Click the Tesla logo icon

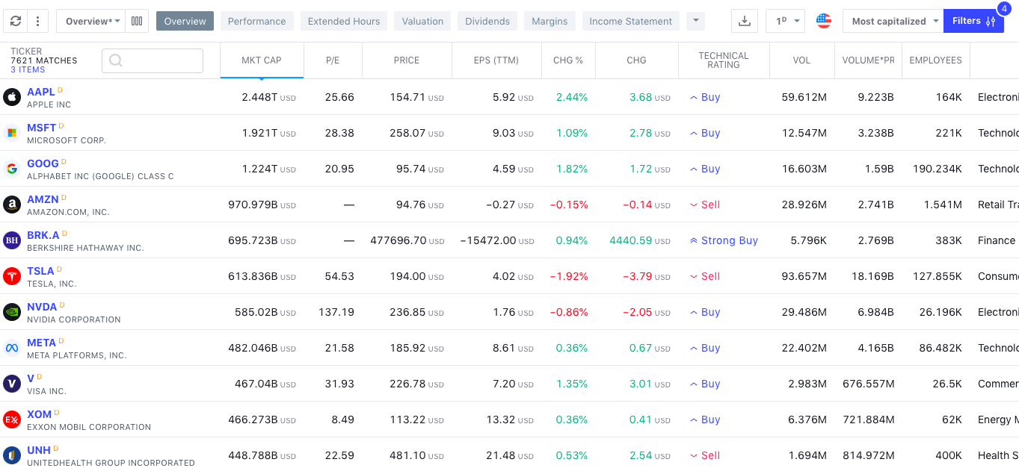click(x=12, y=276)
